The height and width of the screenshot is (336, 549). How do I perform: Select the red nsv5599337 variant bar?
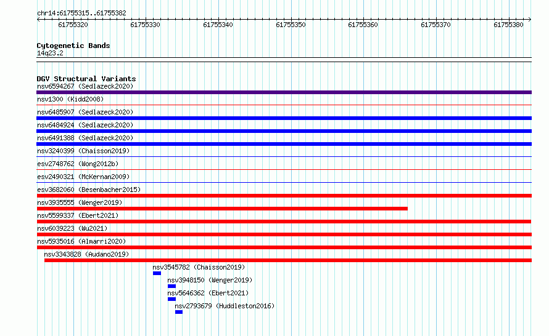[x=284, y=222]
